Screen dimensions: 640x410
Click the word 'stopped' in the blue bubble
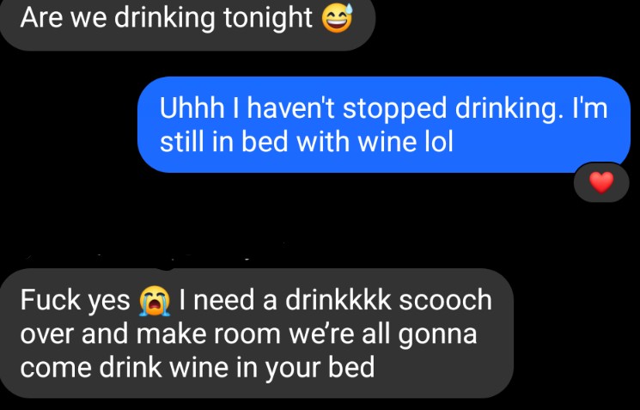(x=394, y=109)
